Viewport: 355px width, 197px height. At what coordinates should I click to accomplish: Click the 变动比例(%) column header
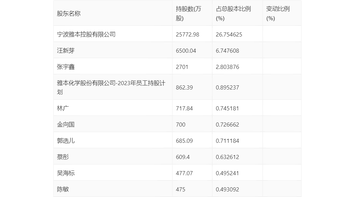[x=278, y=13]
